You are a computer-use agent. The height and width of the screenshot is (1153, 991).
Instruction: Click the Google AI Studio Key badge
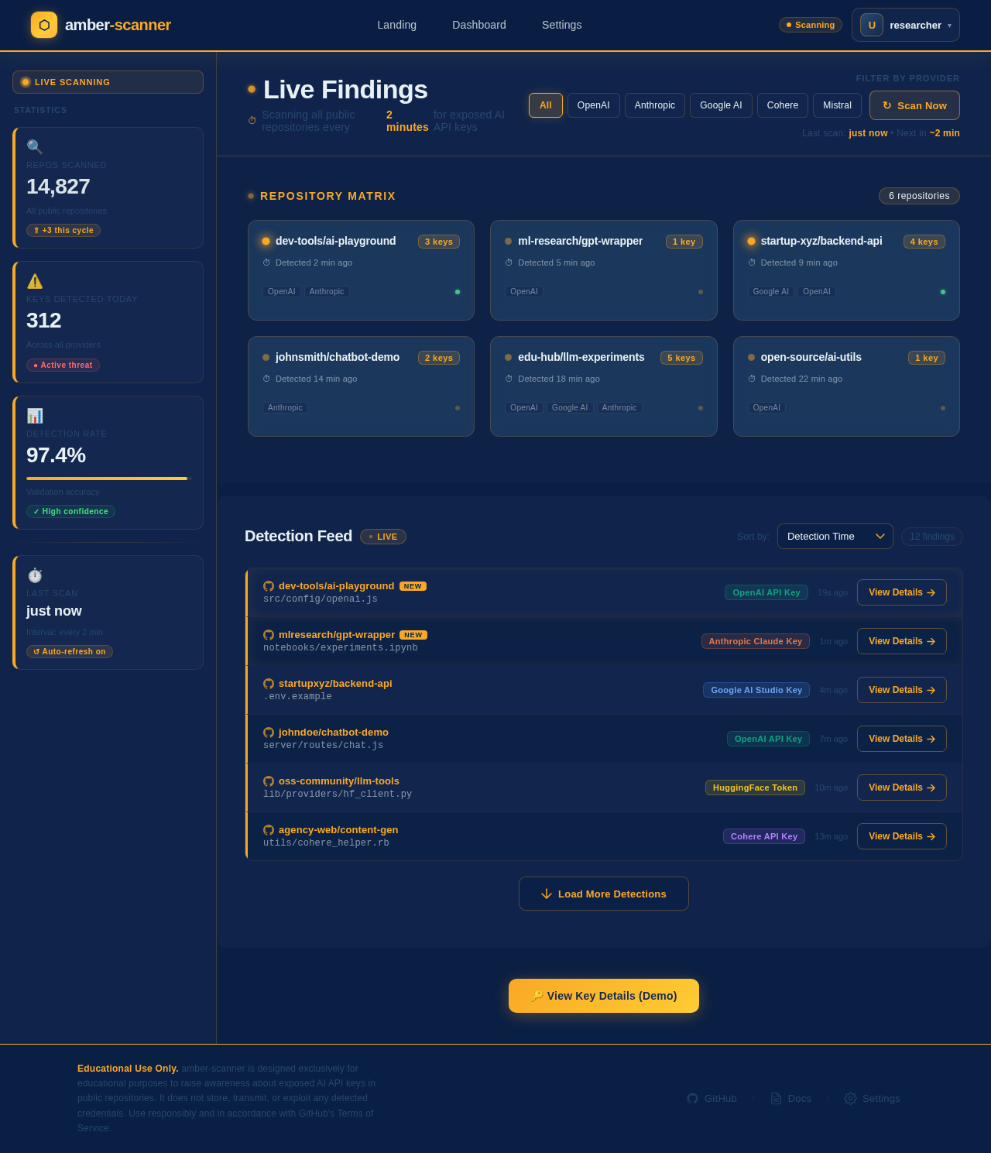pyautogui.click(x=756, y=690)
